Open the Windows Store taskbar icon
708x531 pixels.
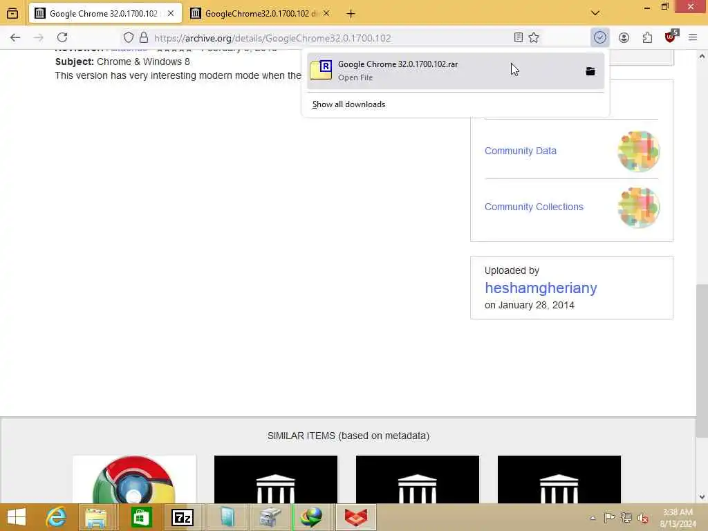(x=141, y=517)
